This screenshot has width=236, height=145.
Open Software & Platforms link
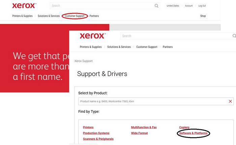tap(193, 133)
